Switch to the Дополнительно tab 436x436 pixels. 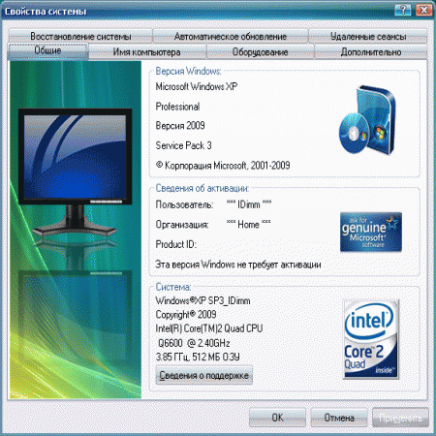coord(371,52)
